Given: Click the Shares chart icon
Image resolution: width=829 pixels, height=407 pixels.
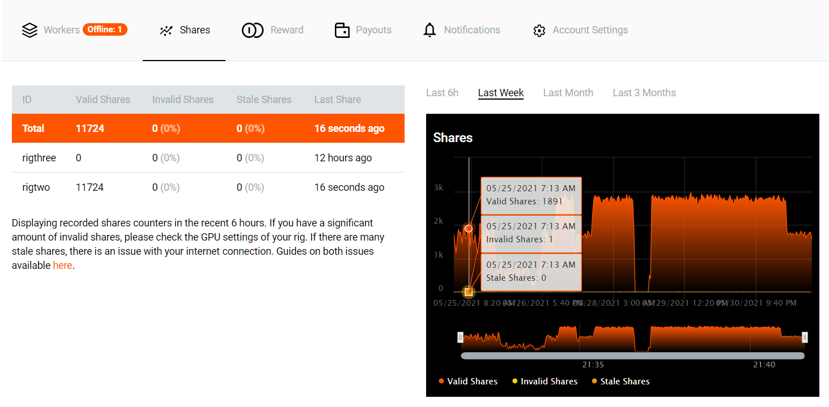Looking at the screenshot, I should tap(166, 31).
